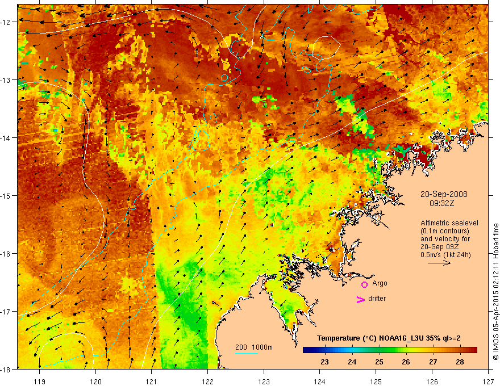
Task: Click the '121' longitude axis label
Action: coord(152,381)
